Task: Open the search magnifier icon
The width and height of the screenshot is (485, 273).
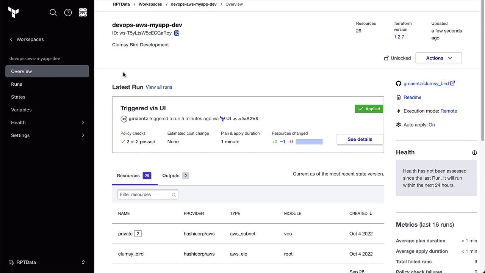Action: [x=53, y=13]
